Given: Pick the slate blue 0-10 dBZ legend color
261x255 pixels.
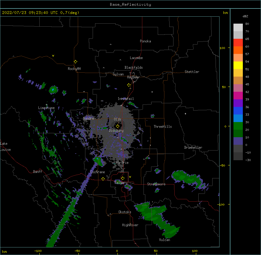Looking at the screenshot, I should 238,141.
